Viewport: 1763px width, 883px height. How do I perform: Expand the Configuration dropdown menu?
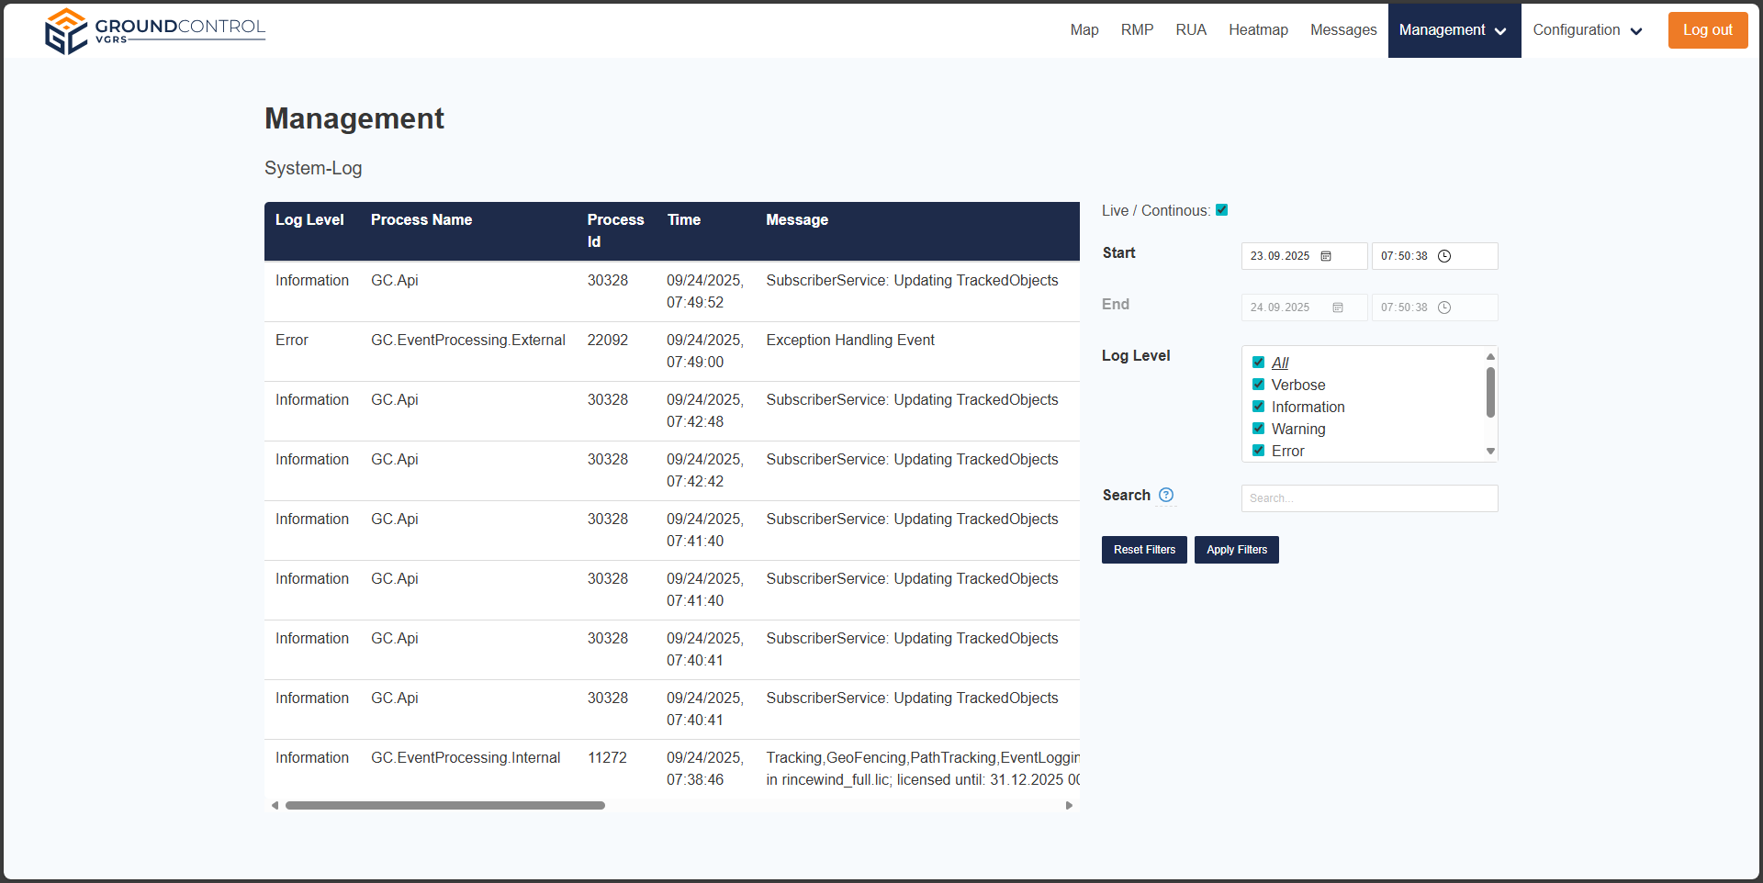click(1587, 30)
